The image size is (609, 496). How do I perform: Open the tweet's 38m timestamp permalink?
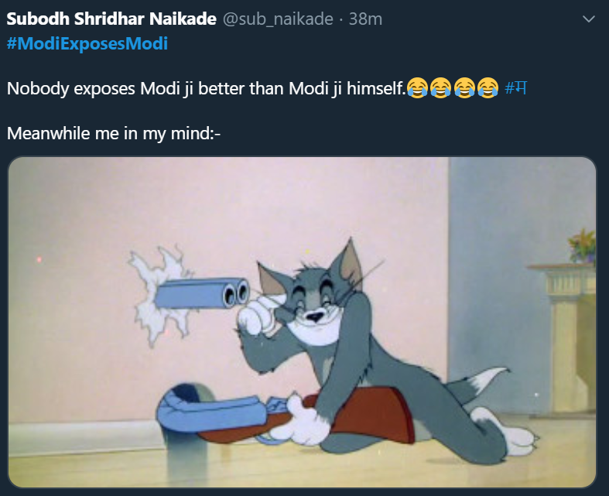click(365, 19)
